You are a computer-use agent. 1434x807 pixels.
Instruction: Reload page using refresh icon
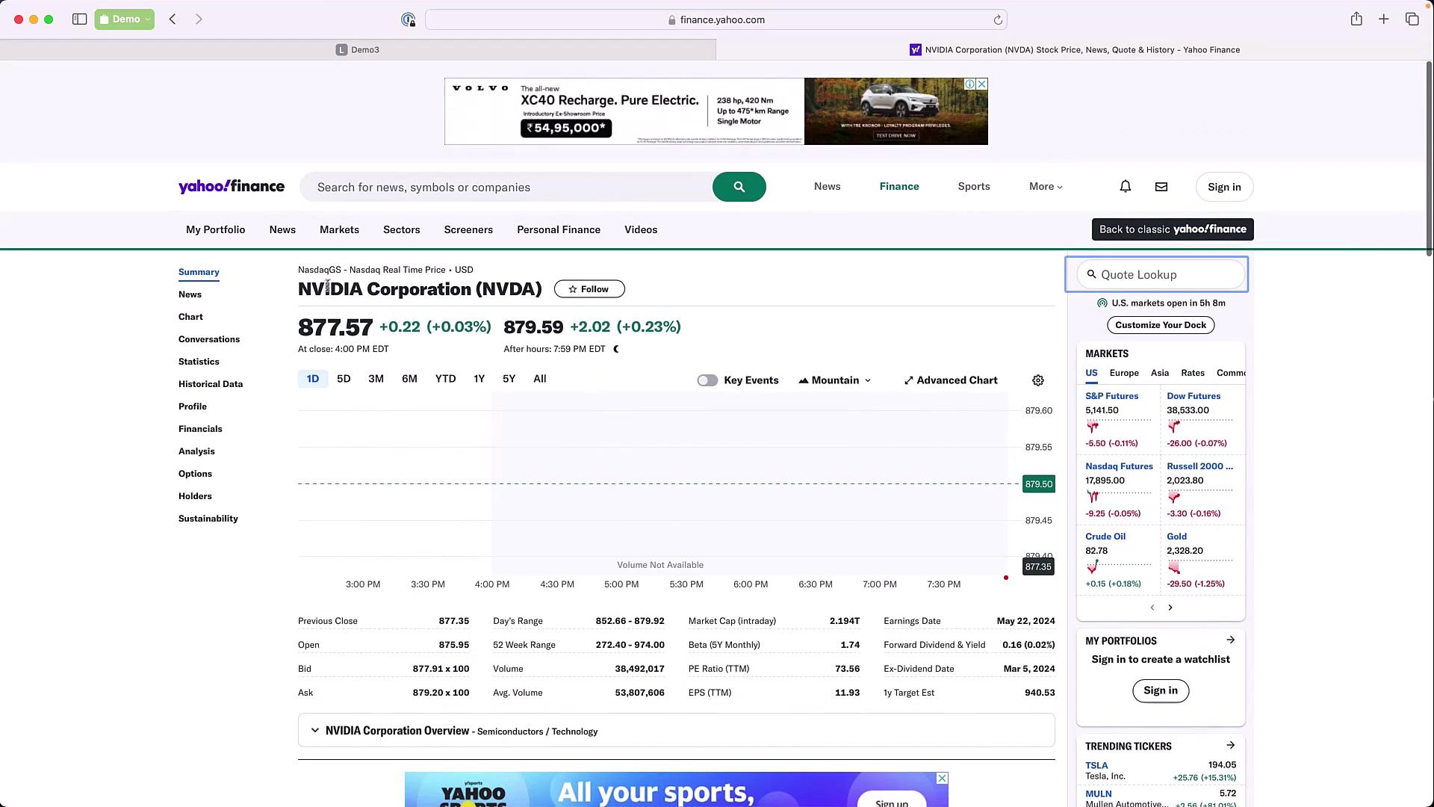[x=997, y=20]
